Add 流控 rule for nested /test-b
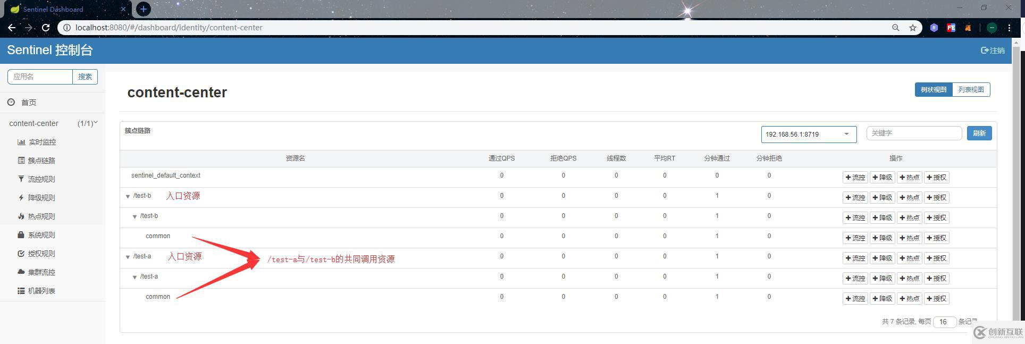Screen dimensions: 1025x344 [855, 218]
